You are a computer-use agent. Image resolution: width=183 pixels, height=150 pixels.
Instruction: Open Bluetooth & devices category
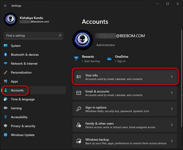click(34, 54)
